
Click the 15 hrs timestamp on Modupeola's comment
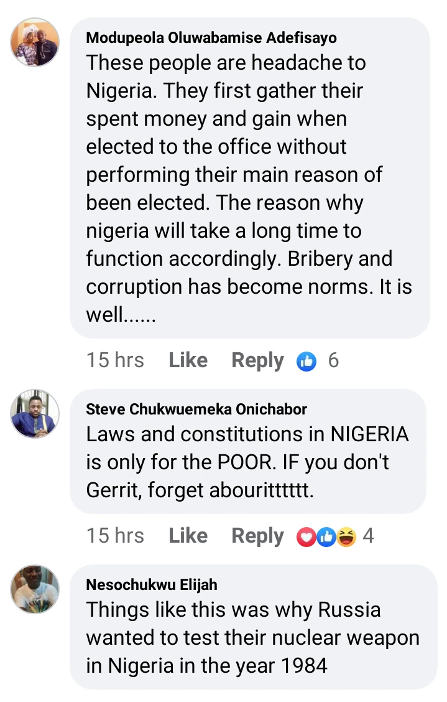115,360
